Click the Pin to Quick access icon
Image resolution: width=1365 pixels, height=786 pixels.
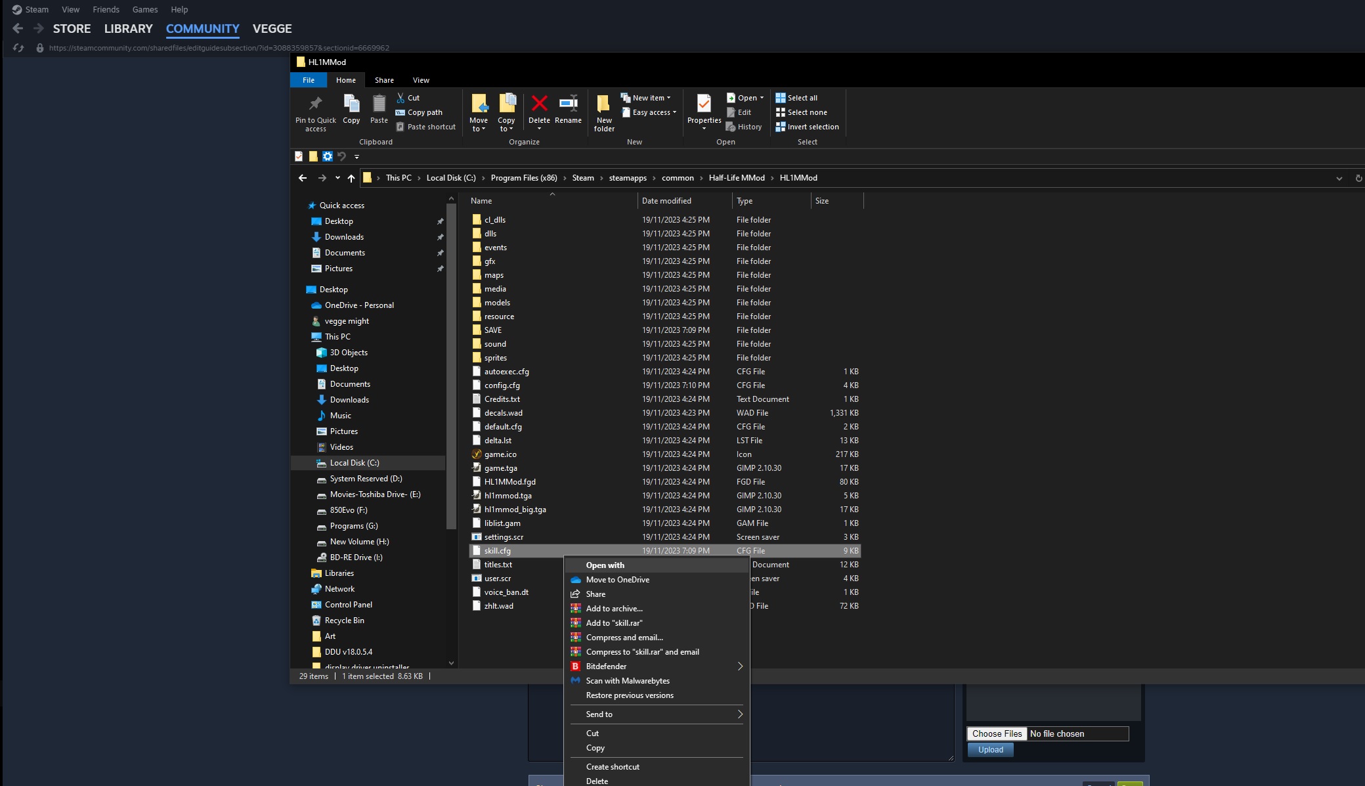(315, 112)
